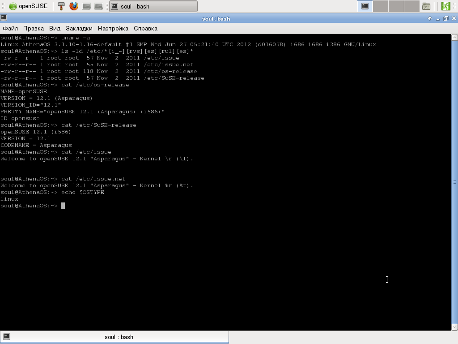Launch Firefox from the top panel

[x=74, y=6]
